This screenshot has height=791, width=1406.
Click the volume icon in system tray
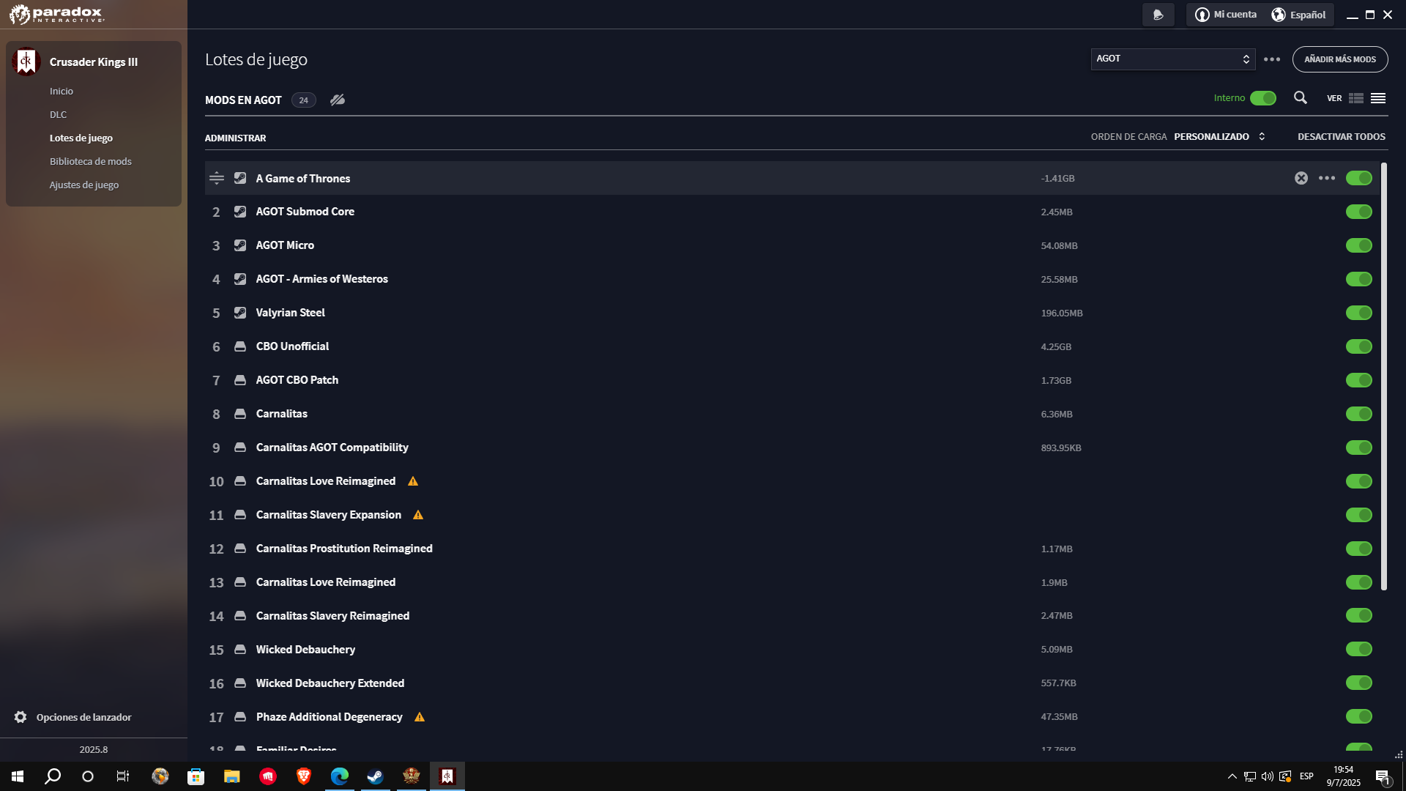click(1268, 776)
